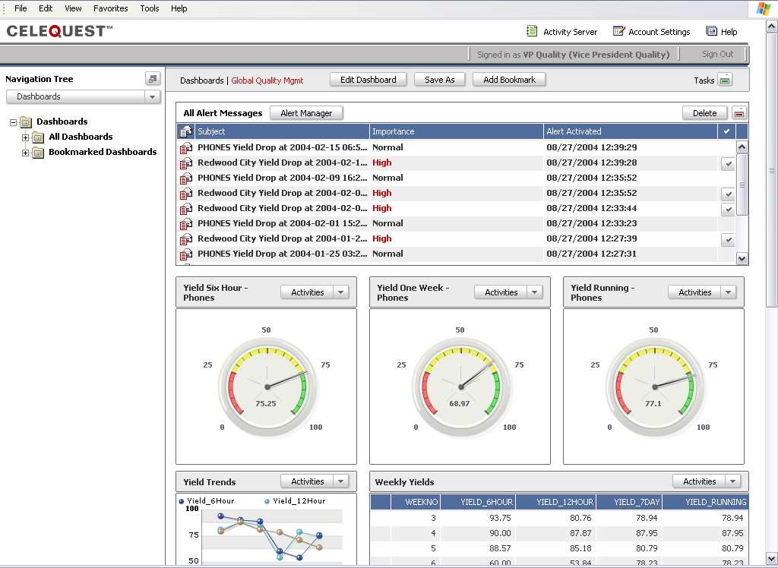Click the WEEKNO column header
The height and width of the screenshot is (568, 778).
[416, 502]
